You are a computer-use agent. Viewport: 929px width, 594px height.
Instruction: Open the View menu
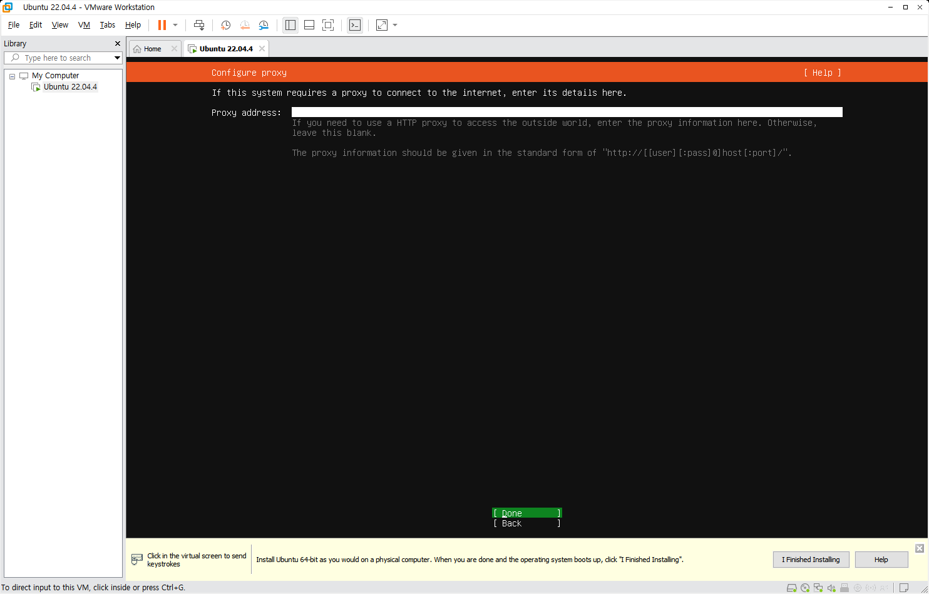60,25
